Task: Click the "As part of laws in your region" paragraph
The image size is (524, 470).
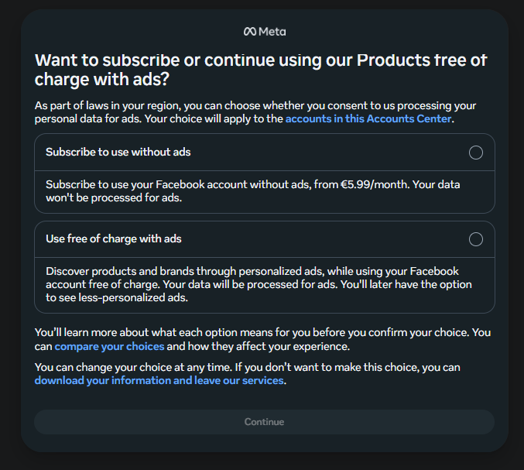Action: click(x=255, y=112)
